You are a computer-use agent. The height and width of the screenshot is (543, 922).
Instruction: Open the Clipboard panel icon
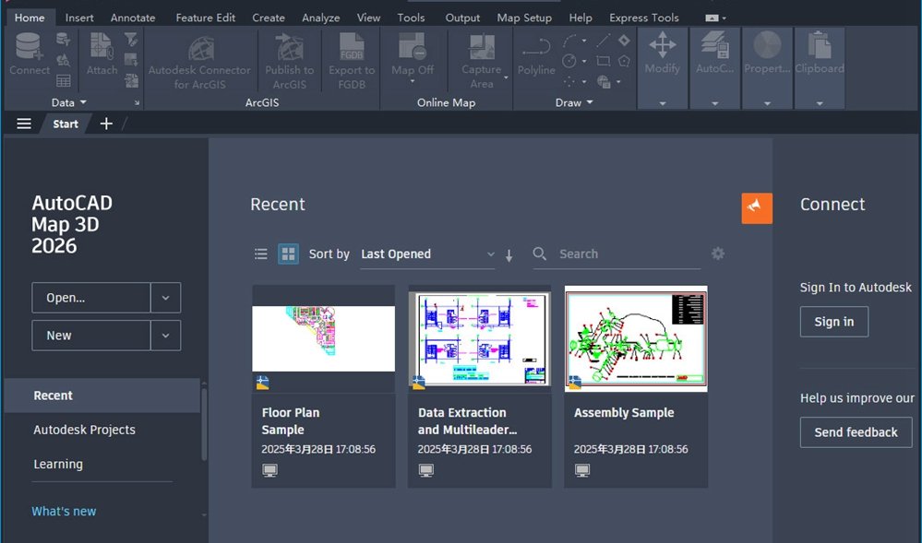[x=820, y=45]
